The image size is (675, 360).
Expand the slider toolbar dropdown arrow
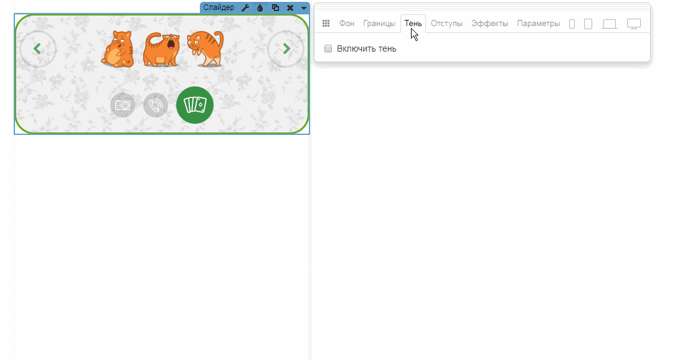coord(303,8)
